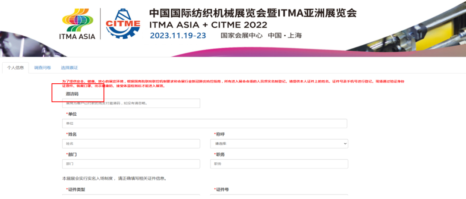
Task: Click into the 单位 input box
Action: click(205, 123)
